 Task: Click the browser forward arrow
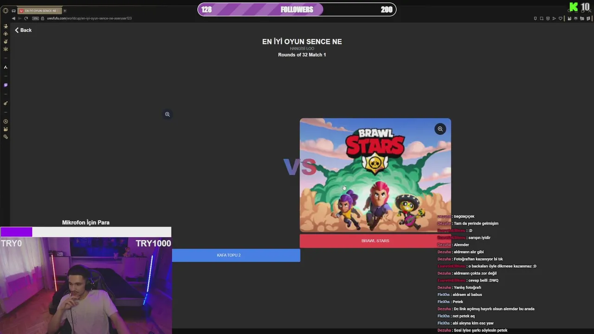[x=19, y=19]
